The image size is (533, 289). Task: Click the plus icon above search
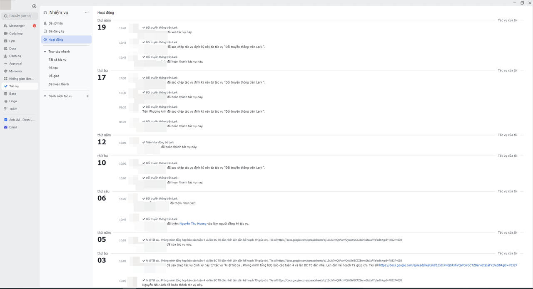pyautogui.click(x=34, y=6)
